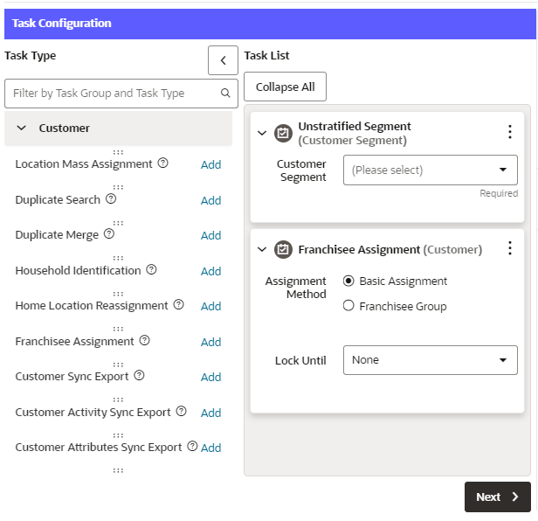Screen dimensions: 538x521
Task: Click the Franchisee Assignment (Customer) title text
Action: [x=390, y=250]
